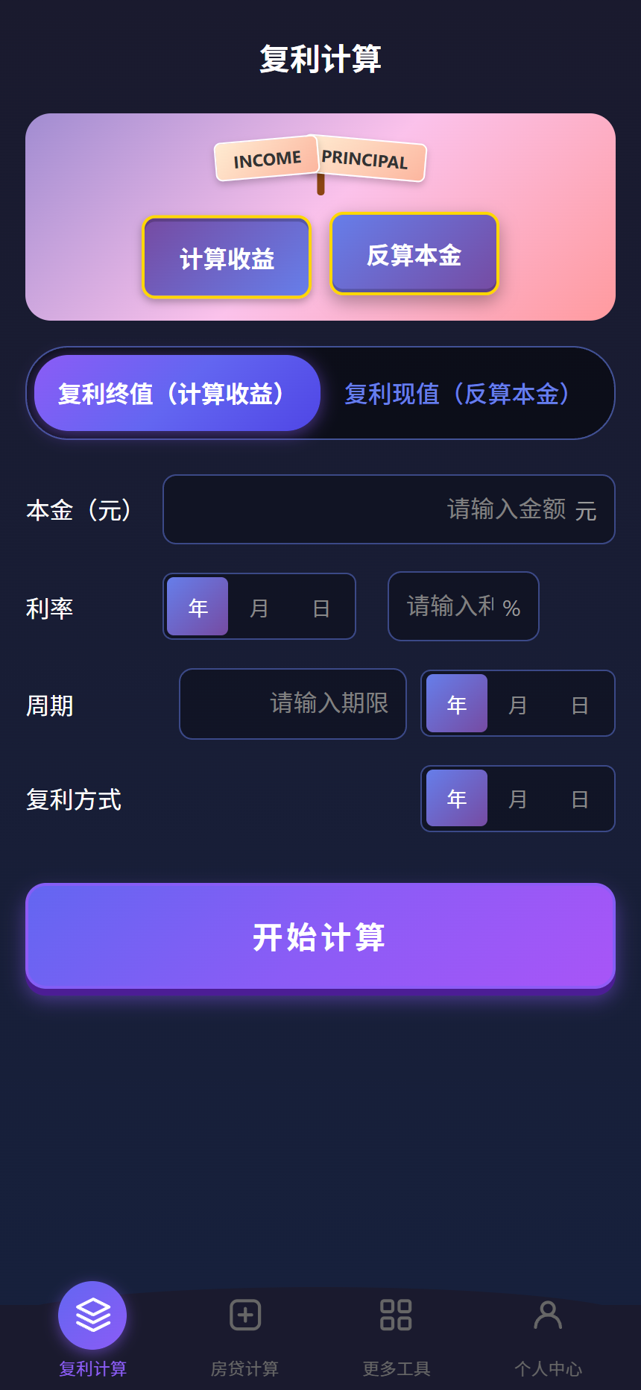Click the INCOME signpost on the banner
This screenshot has height=1390, width=641.
click(x=265, y=159)
